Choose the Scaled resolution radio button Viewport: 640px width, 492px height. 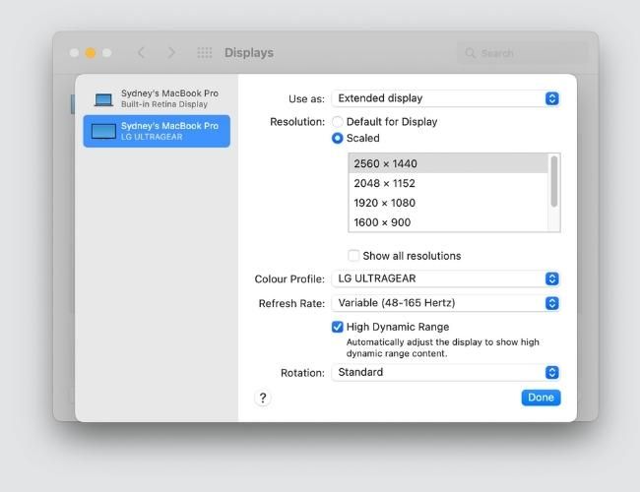tap(337, 139)
